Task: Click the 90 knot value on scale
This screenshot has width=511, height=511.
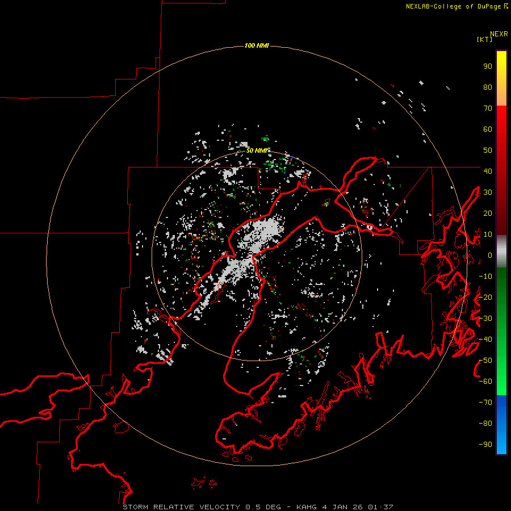Action: [x=488, y=66]
